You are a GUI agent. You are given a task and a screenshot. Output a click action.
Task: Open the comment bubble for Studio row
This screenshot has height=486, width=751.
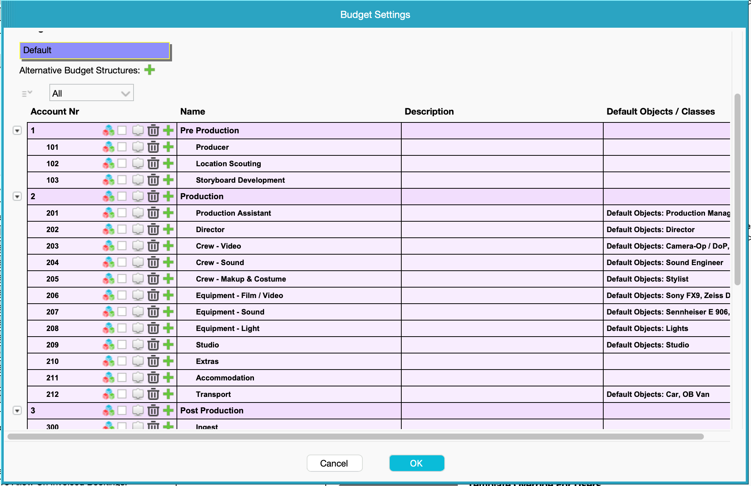pyautogui.click(x=138, y=344)
